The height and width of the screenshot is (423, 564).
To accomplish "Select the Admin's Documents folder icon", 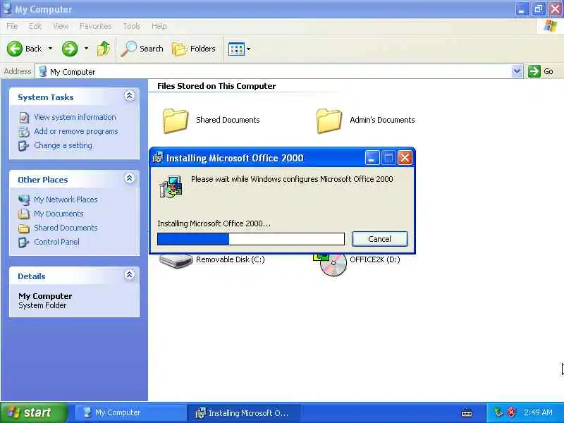I will (329, 121).
